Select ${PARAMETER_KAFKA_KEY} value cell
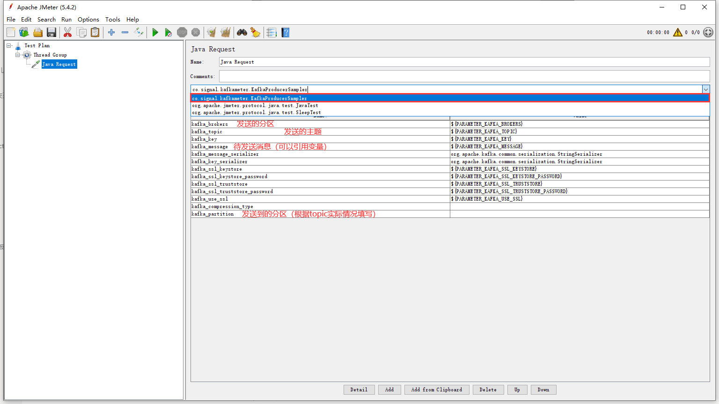 click(x=580, y=139)
